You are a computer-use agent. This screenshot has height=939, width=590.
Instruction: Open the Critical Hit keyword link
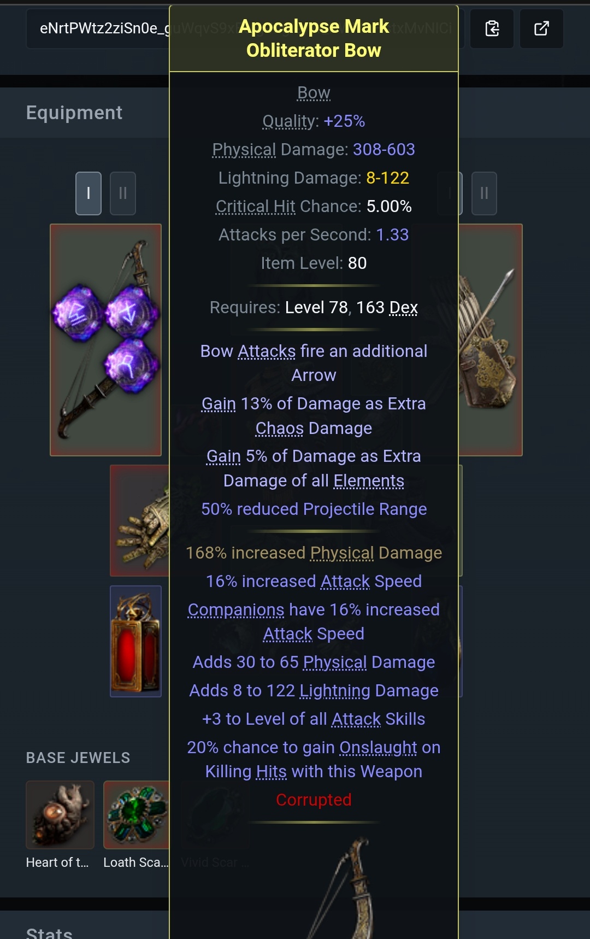[255, 206]
